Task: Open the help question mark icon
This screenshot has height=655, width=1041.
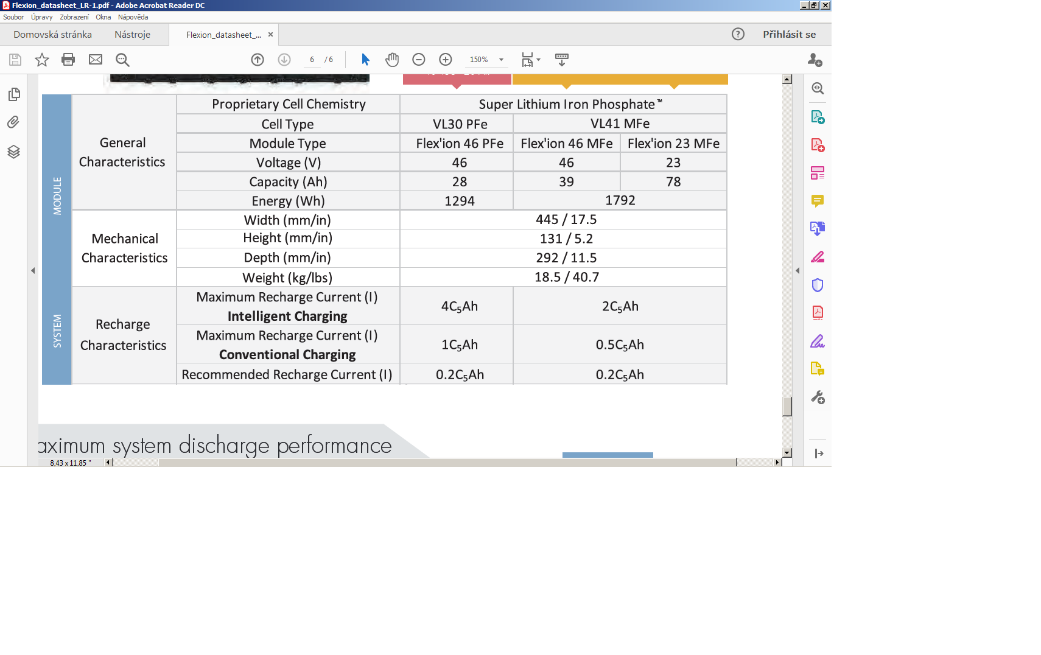Action: pos(738,34)
